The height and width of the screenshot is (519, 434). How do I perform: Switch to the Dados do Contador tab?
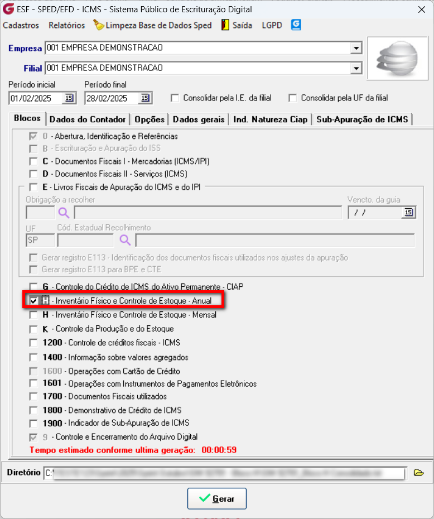click(88, 119)
